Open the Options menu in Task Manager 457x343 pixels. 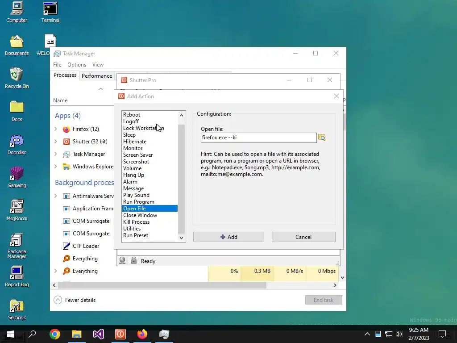(x=77, y=64)
